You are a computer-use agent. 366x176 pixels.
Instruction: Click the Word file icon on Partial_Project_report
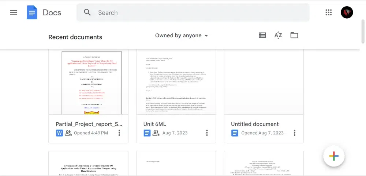point(60,133)
